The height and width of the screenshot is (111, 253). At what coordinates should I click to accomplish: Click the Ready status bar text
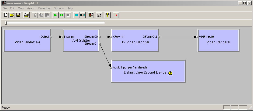tap(6, 108)
